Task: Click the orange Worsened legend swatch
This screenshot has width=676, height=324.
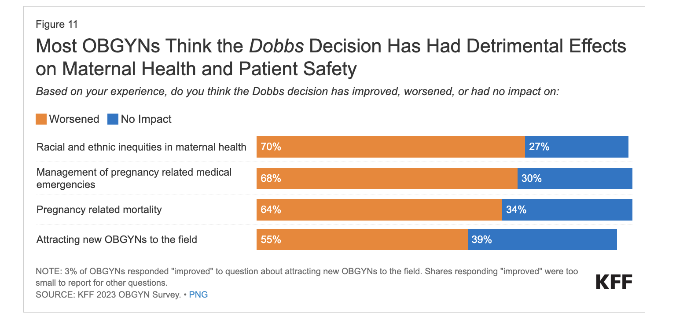Action: pyautogui.click(x=41, y=119)
